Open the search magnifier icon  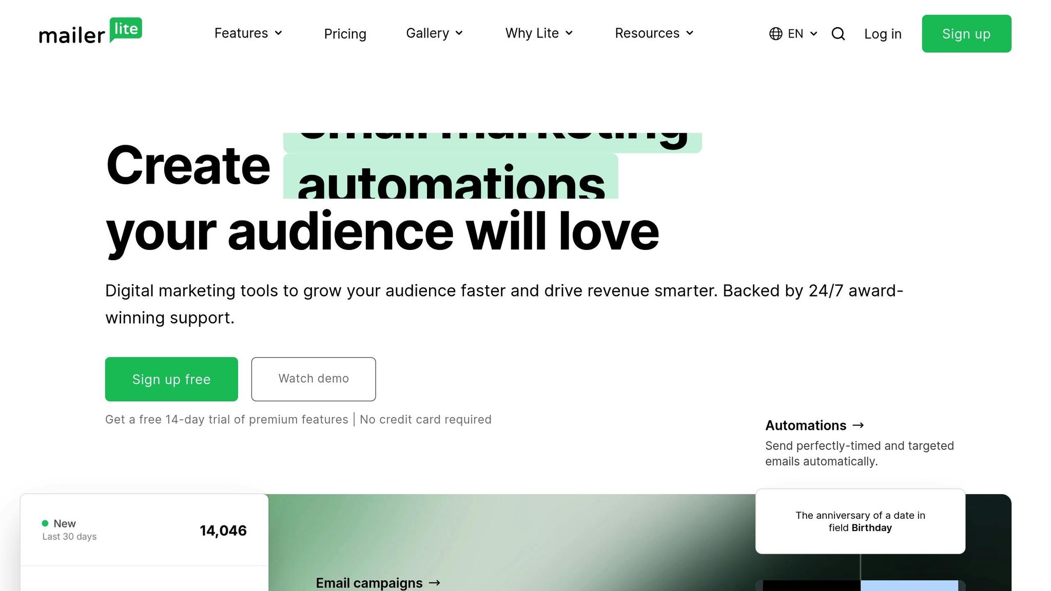tap(838, 34)
